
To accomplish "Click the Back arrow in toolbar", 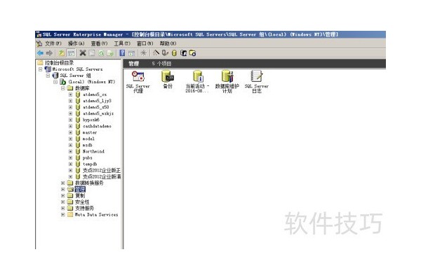I will click(40, 53).
